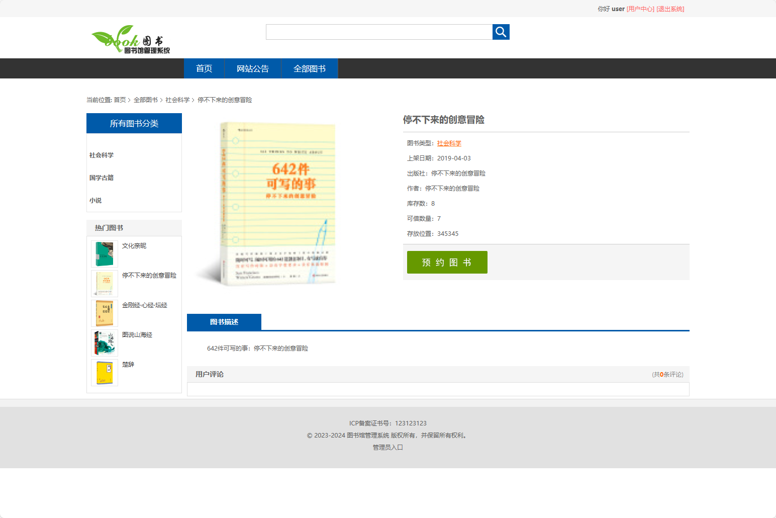Open 用户中心 from the top bar
This screenshot has height=518, width=776.
coord(640,9)
